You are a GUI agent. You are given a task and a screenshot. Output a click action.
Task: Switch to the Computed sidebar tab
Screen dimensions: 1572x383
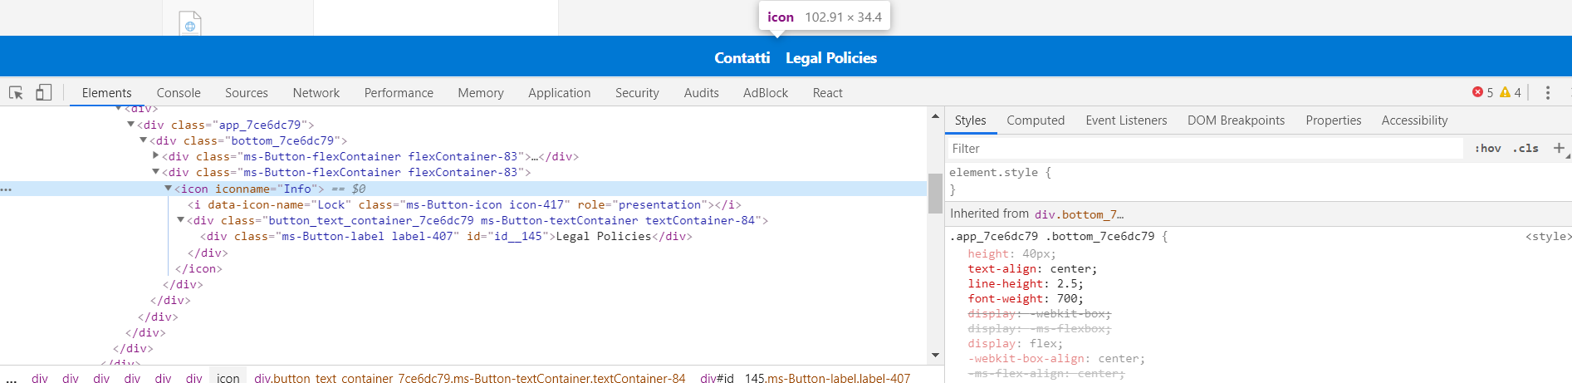click(x=1036, y=120)
